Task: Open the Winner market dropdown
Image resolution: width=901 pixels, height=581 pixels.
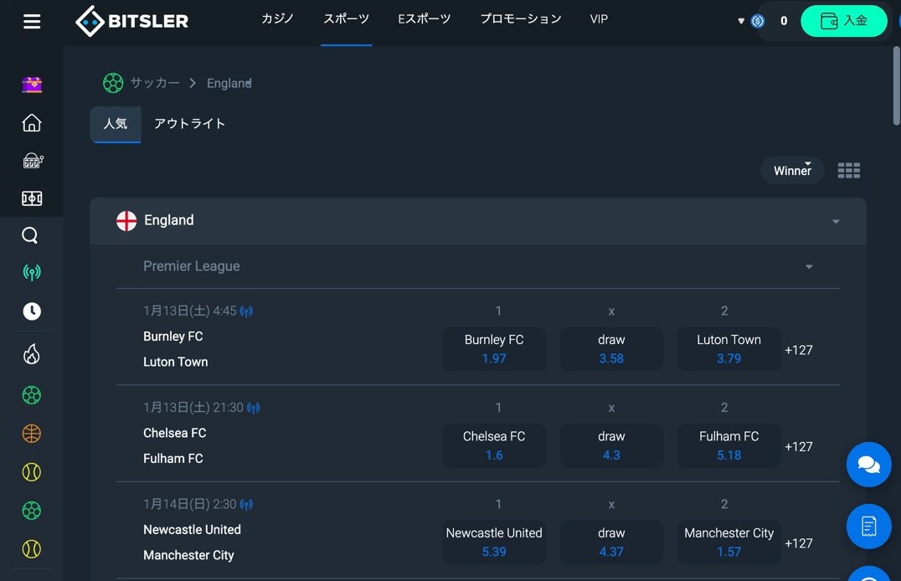Action: 792,171
